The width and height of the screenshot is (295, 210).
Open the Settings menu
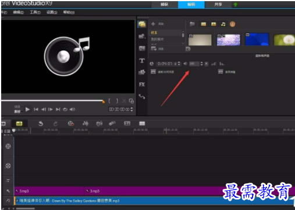tap(52, 12)
